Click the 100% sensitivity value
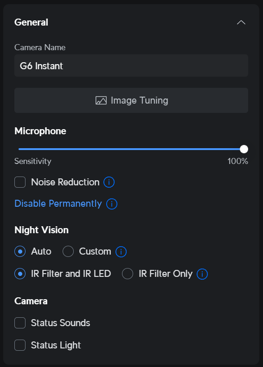Image resolution: width=263 pixels, height=367 pixels. coord(238,161)
